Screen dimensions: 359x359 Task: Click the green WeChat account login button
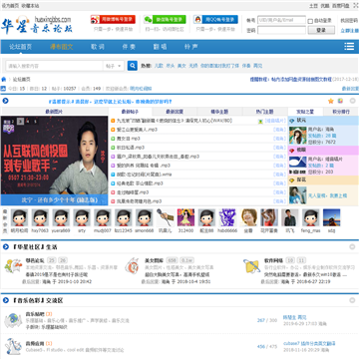[x=165, y=20]
